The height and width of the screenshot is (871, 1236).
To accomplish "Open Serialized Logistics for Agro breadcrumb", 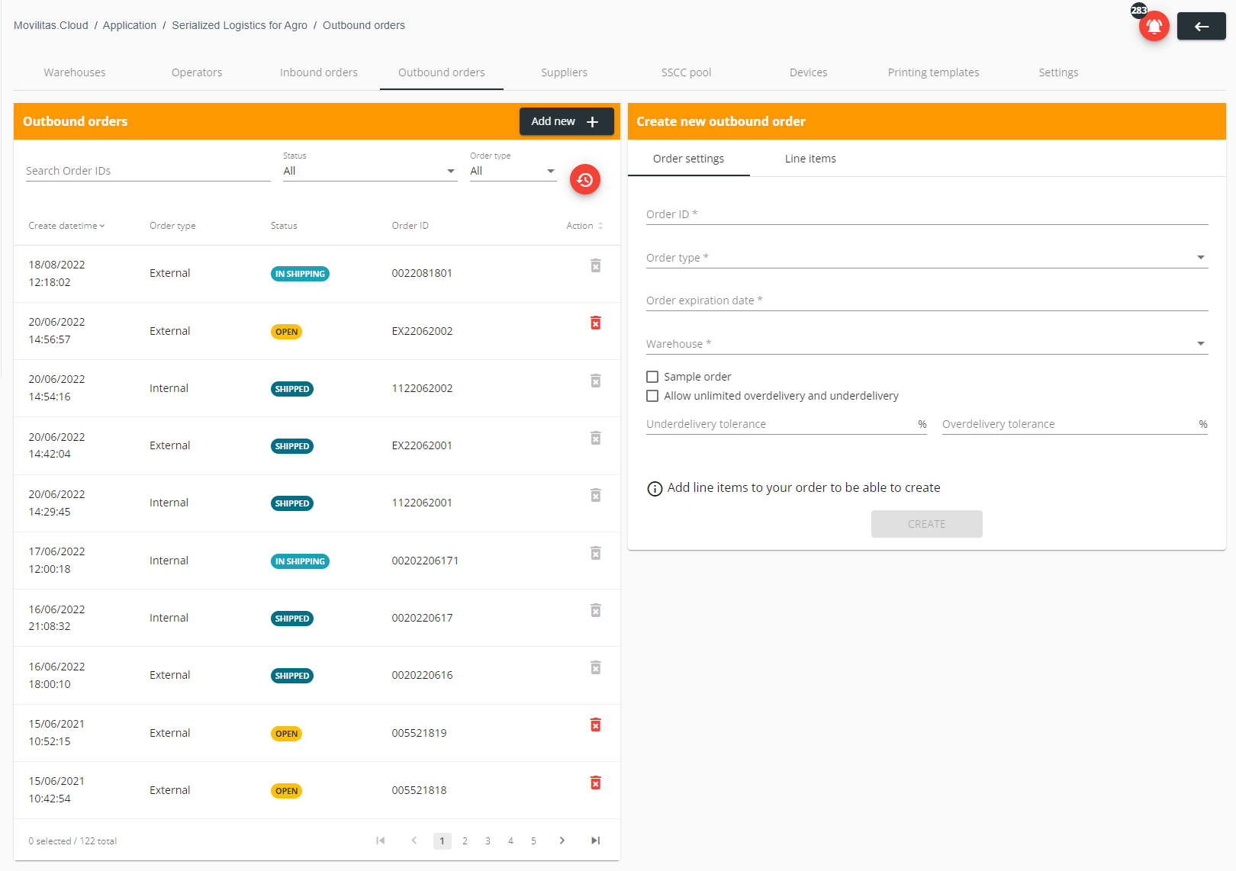I will click(240, 25).
